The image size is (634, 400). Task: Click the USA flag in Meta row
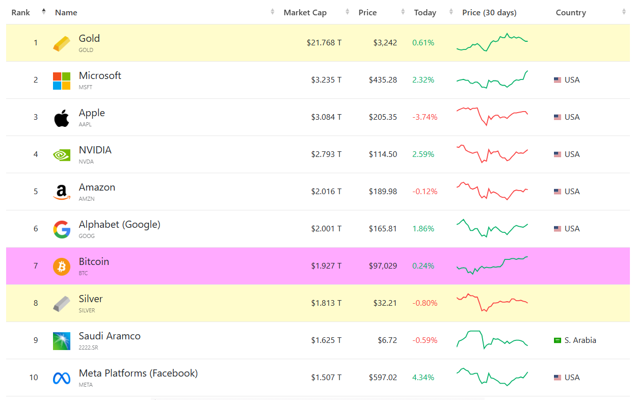[558, 378]
